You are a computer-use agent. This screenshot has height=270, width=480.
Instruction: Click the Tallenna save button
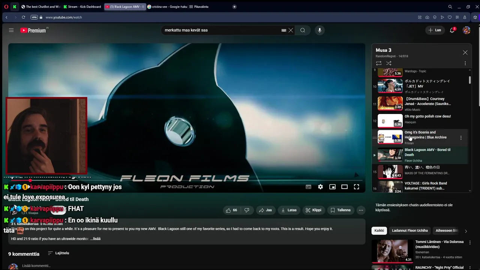tap(340, 210)
